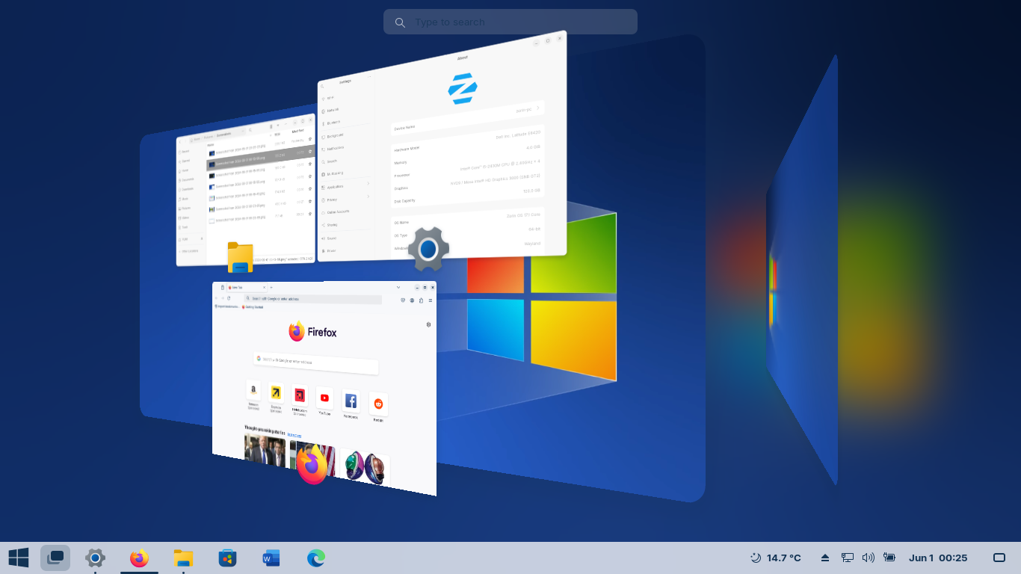Select the New Tab tab in Firefox
This screenshot has height=574, width=1021.
click(x=247, y=288)
